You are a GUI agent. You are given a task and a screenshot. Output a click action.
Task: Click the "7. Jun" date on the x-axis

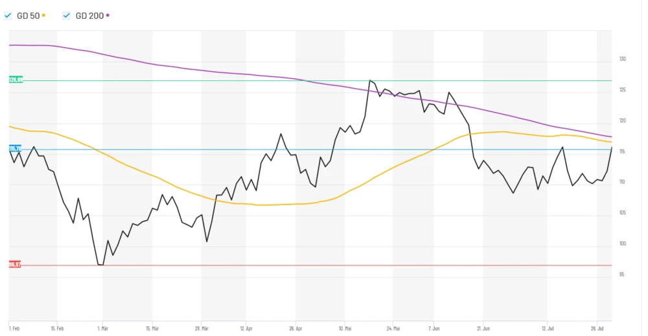[434, 328]
